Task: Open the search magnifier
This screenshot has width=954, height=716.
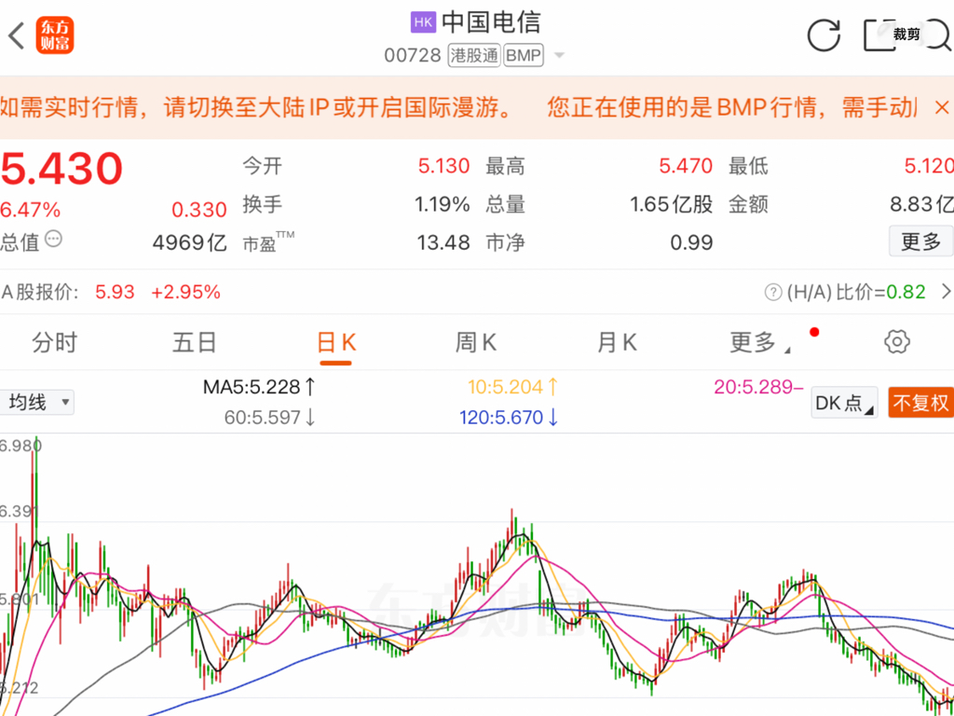Action: pyautogui.click(x=939, y=35)
